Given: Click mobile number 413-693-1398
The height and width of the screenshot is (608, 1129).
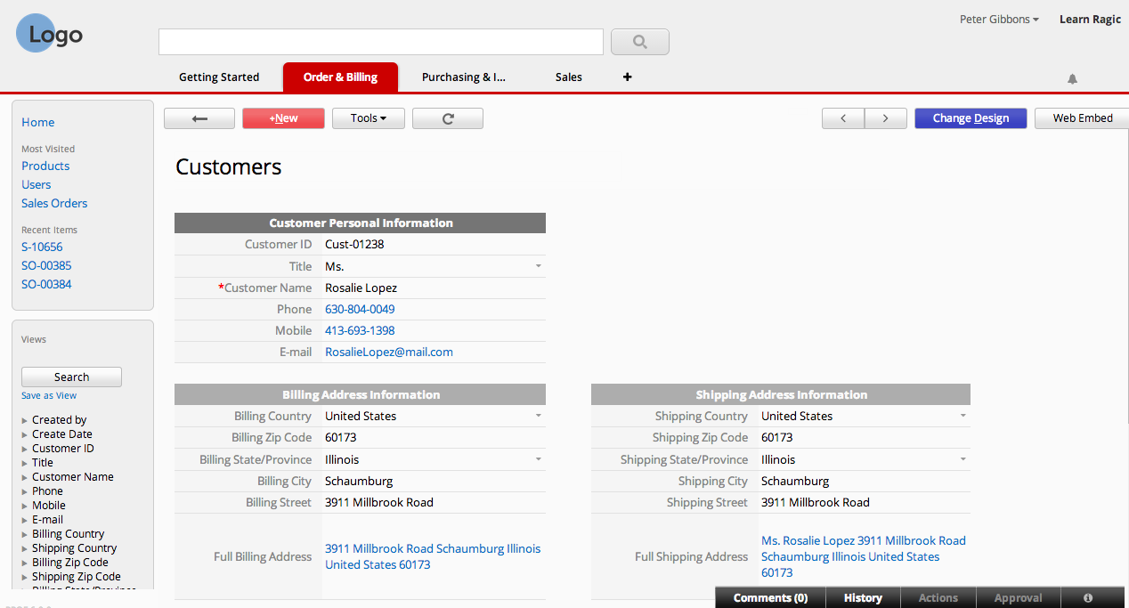Looking at the screenshot, I should point(360,331).
